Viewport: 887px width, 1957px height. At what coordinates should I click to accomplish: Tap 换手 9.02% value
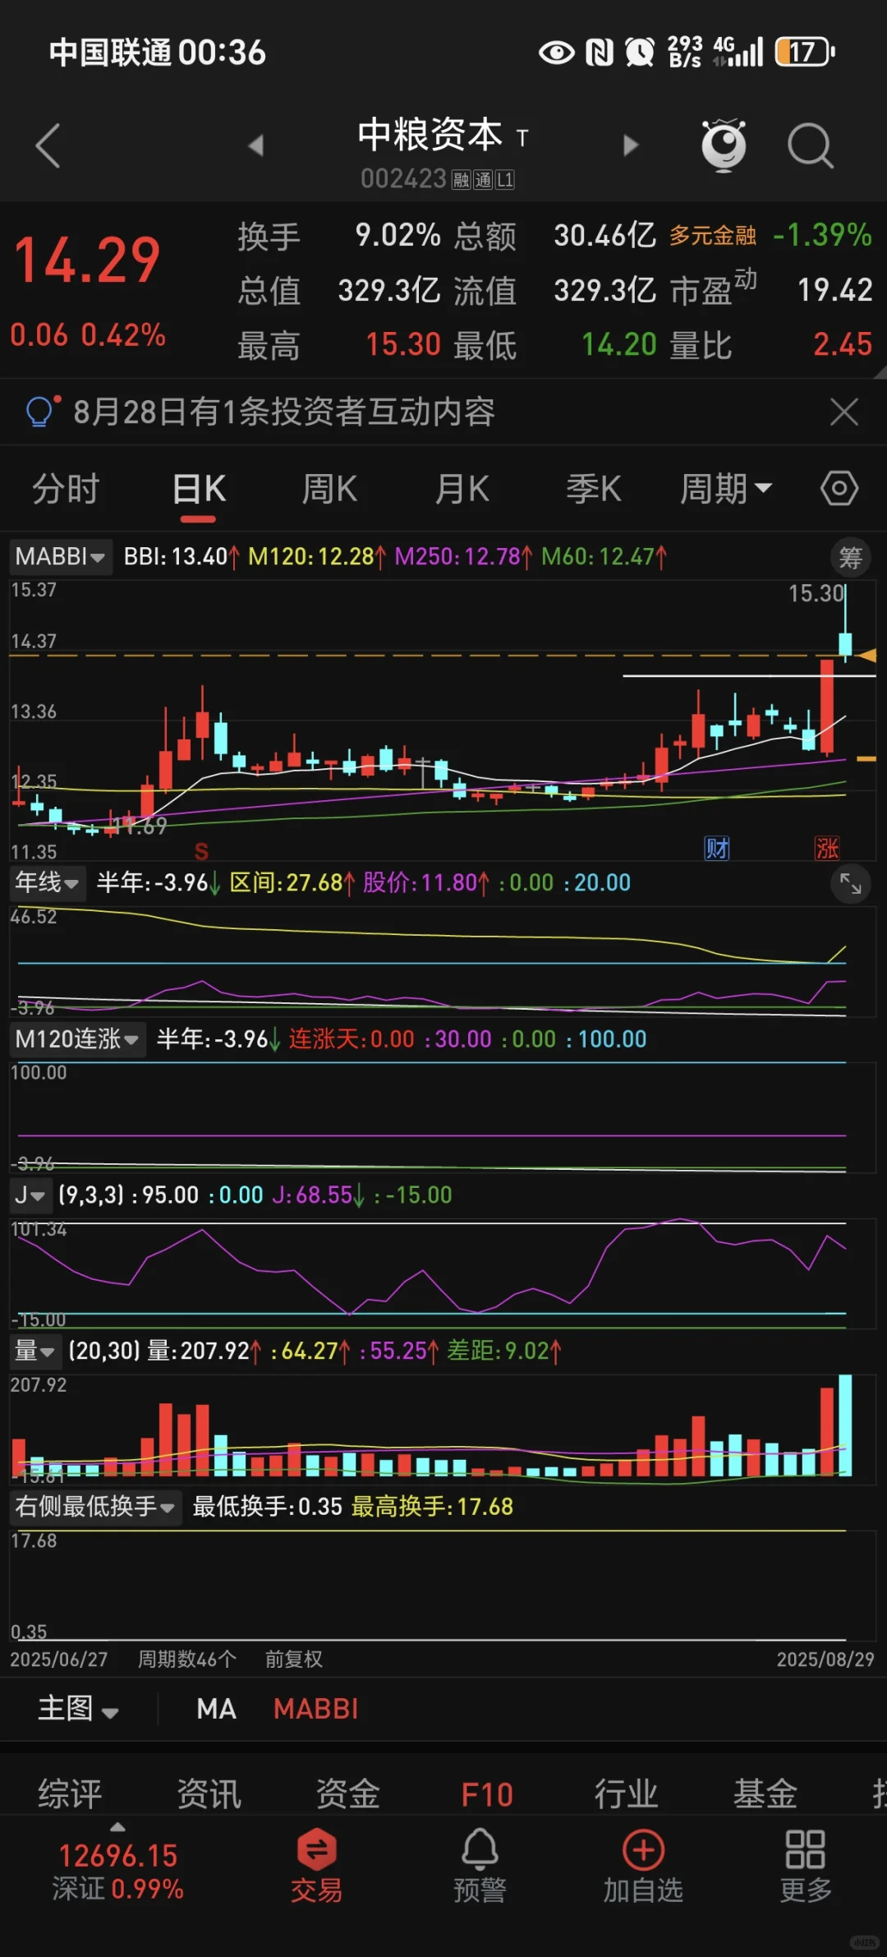398,236
